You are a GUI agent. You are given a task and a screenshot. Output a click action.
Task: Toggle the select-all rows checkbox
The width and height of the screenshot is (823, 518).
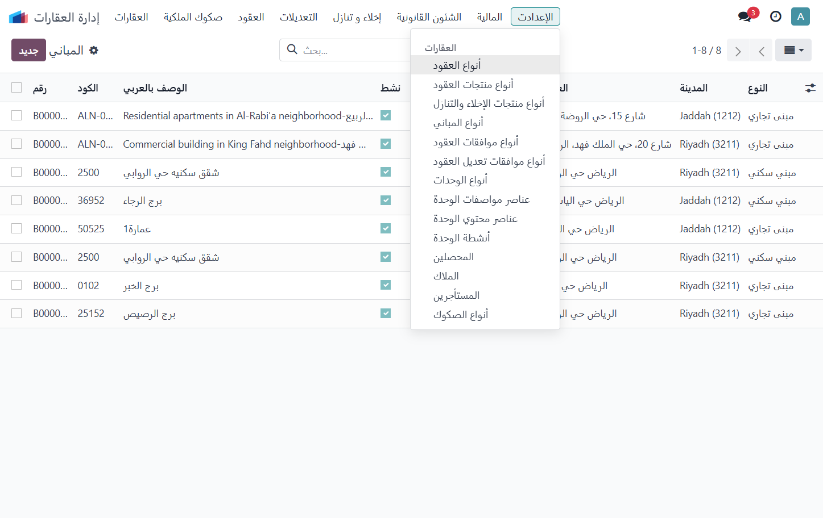tap(16, 87)
